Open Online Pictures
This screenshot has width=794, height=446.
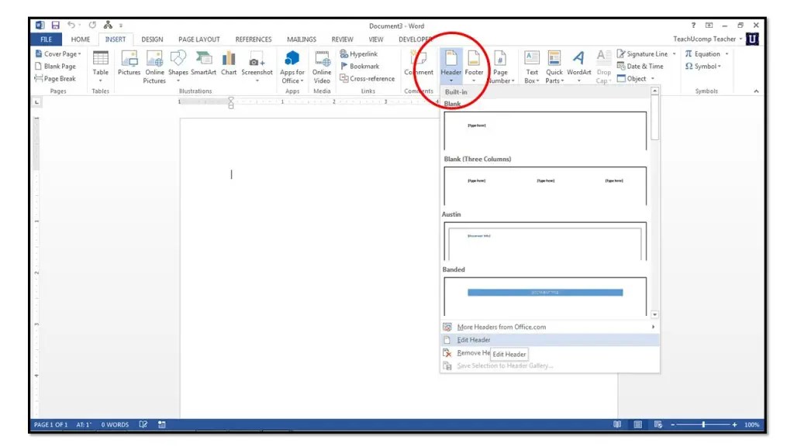click(x=154, y=67)
